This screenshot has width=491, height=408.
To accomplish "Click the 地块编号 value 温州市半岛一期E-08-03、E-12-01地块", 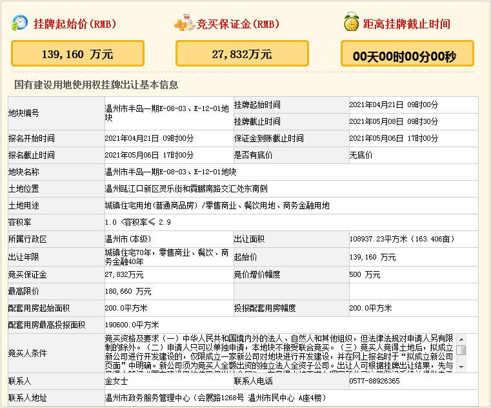I will (166, 113).
